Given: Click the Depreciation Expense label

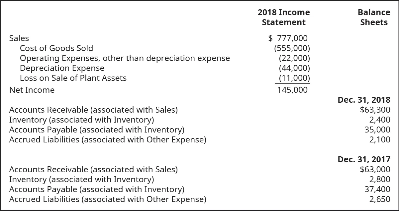Looking at the screenshot, I should 62,68.
